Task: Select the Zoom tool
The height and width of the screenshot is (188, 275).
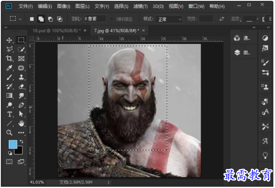Action: [9, 133]
